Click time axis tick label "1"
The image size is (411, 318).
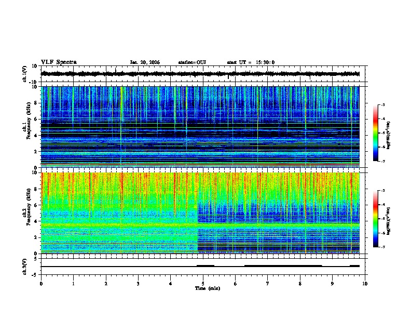pos(73,284)
